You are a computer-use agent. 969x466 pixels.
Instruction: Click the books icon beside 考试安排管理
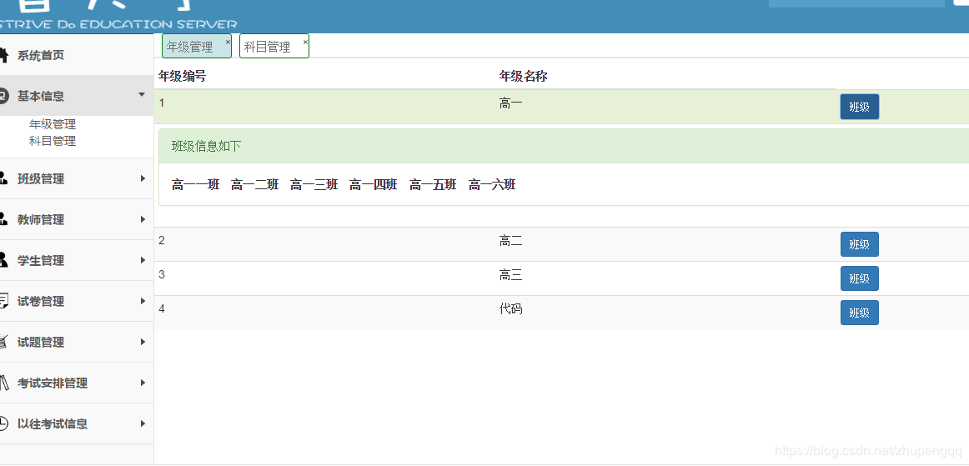coord(3,383)
